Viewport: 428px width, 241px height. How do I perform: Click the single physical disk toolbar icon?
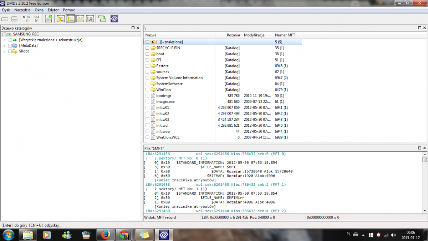5,19
